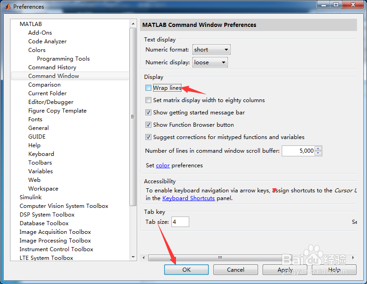
Task: Open Editor/Debugger preferences
Action: point(51,102)
